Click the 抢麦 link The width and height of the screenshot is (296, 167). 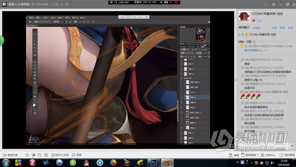coord(291,28)
